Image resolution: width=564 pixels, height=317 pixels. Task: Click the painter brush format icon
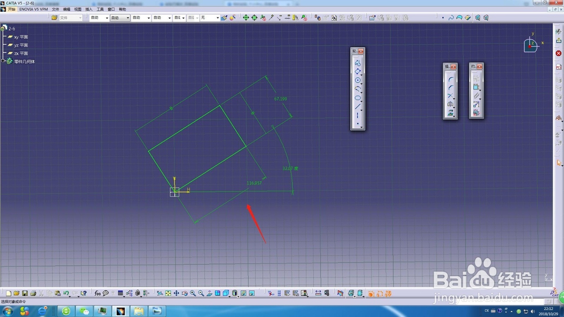click(x=224, y=17)
